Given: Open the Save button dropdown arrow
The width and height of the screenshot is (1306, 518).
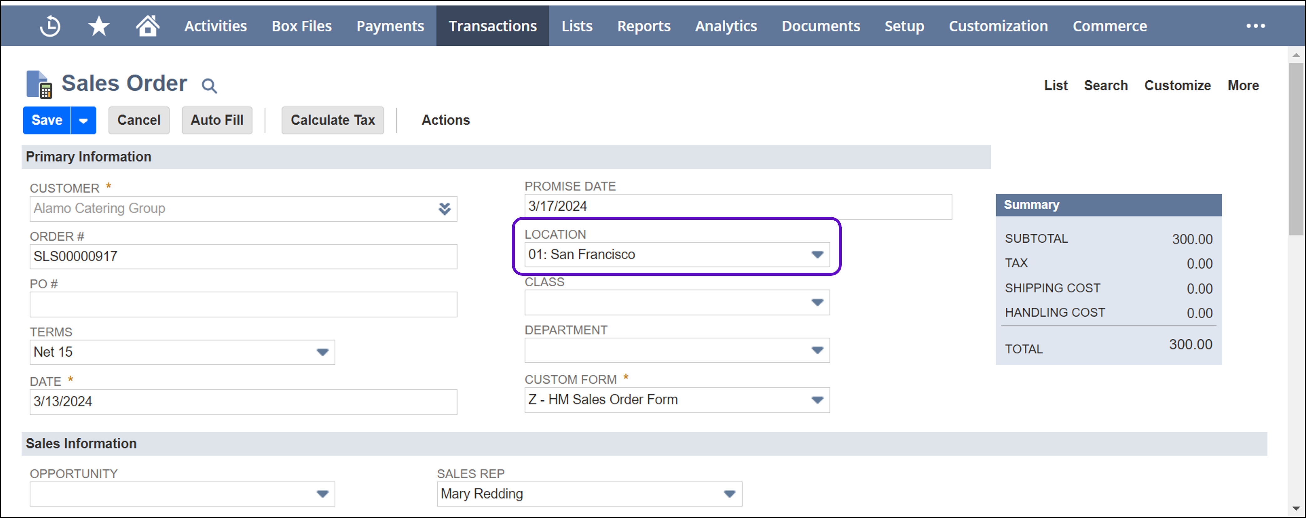Looking at the screenshot, I should (84, 120).
